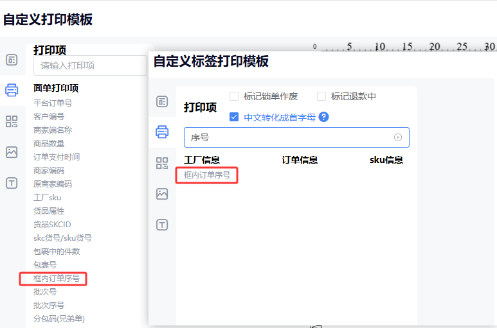Screen dimensions: 497x328
Task: Select 框内订单序号 under 工厂信息
Action: 207,175
